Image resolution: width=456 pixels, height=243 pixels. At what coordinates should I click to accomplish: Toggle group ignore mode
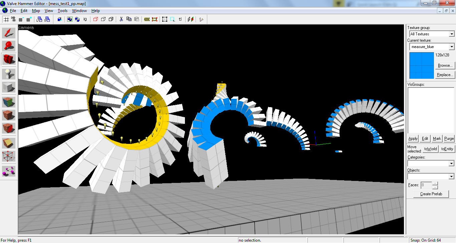click(85, 19)
